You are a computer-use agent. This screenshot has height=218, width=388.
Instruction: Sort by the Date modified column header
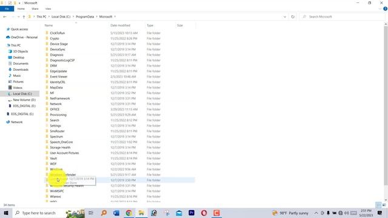(120, 25)
